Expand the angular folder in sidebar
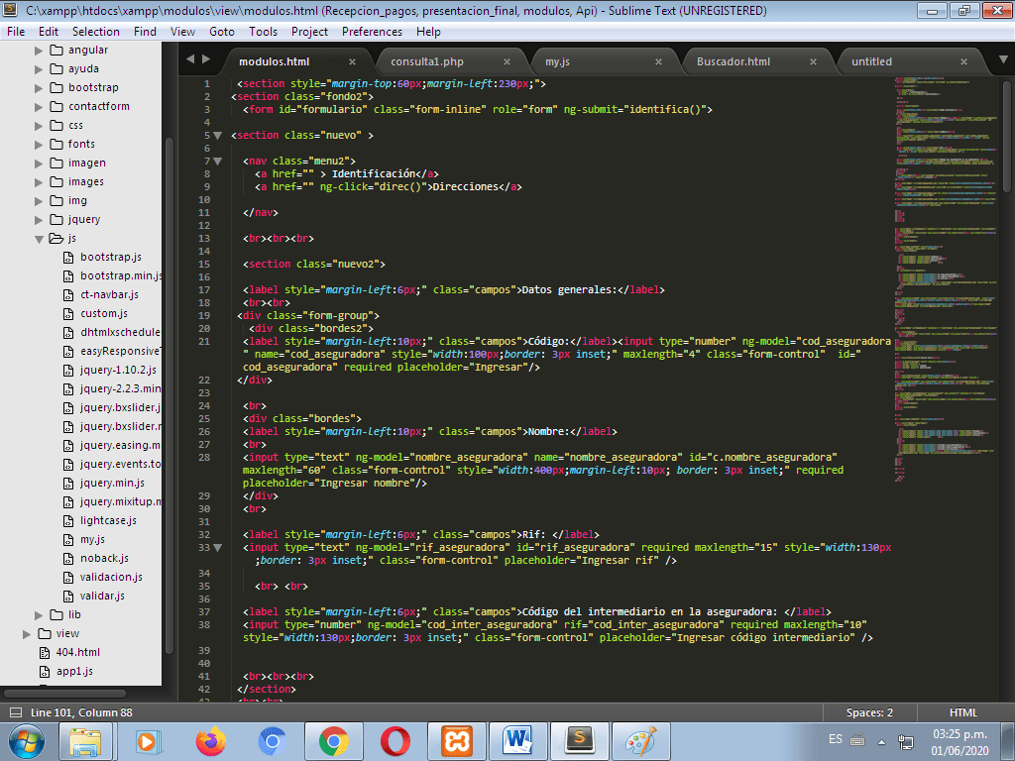Image resolution: width=1015 pixels, height=761 pixels. tap(41, 50)
